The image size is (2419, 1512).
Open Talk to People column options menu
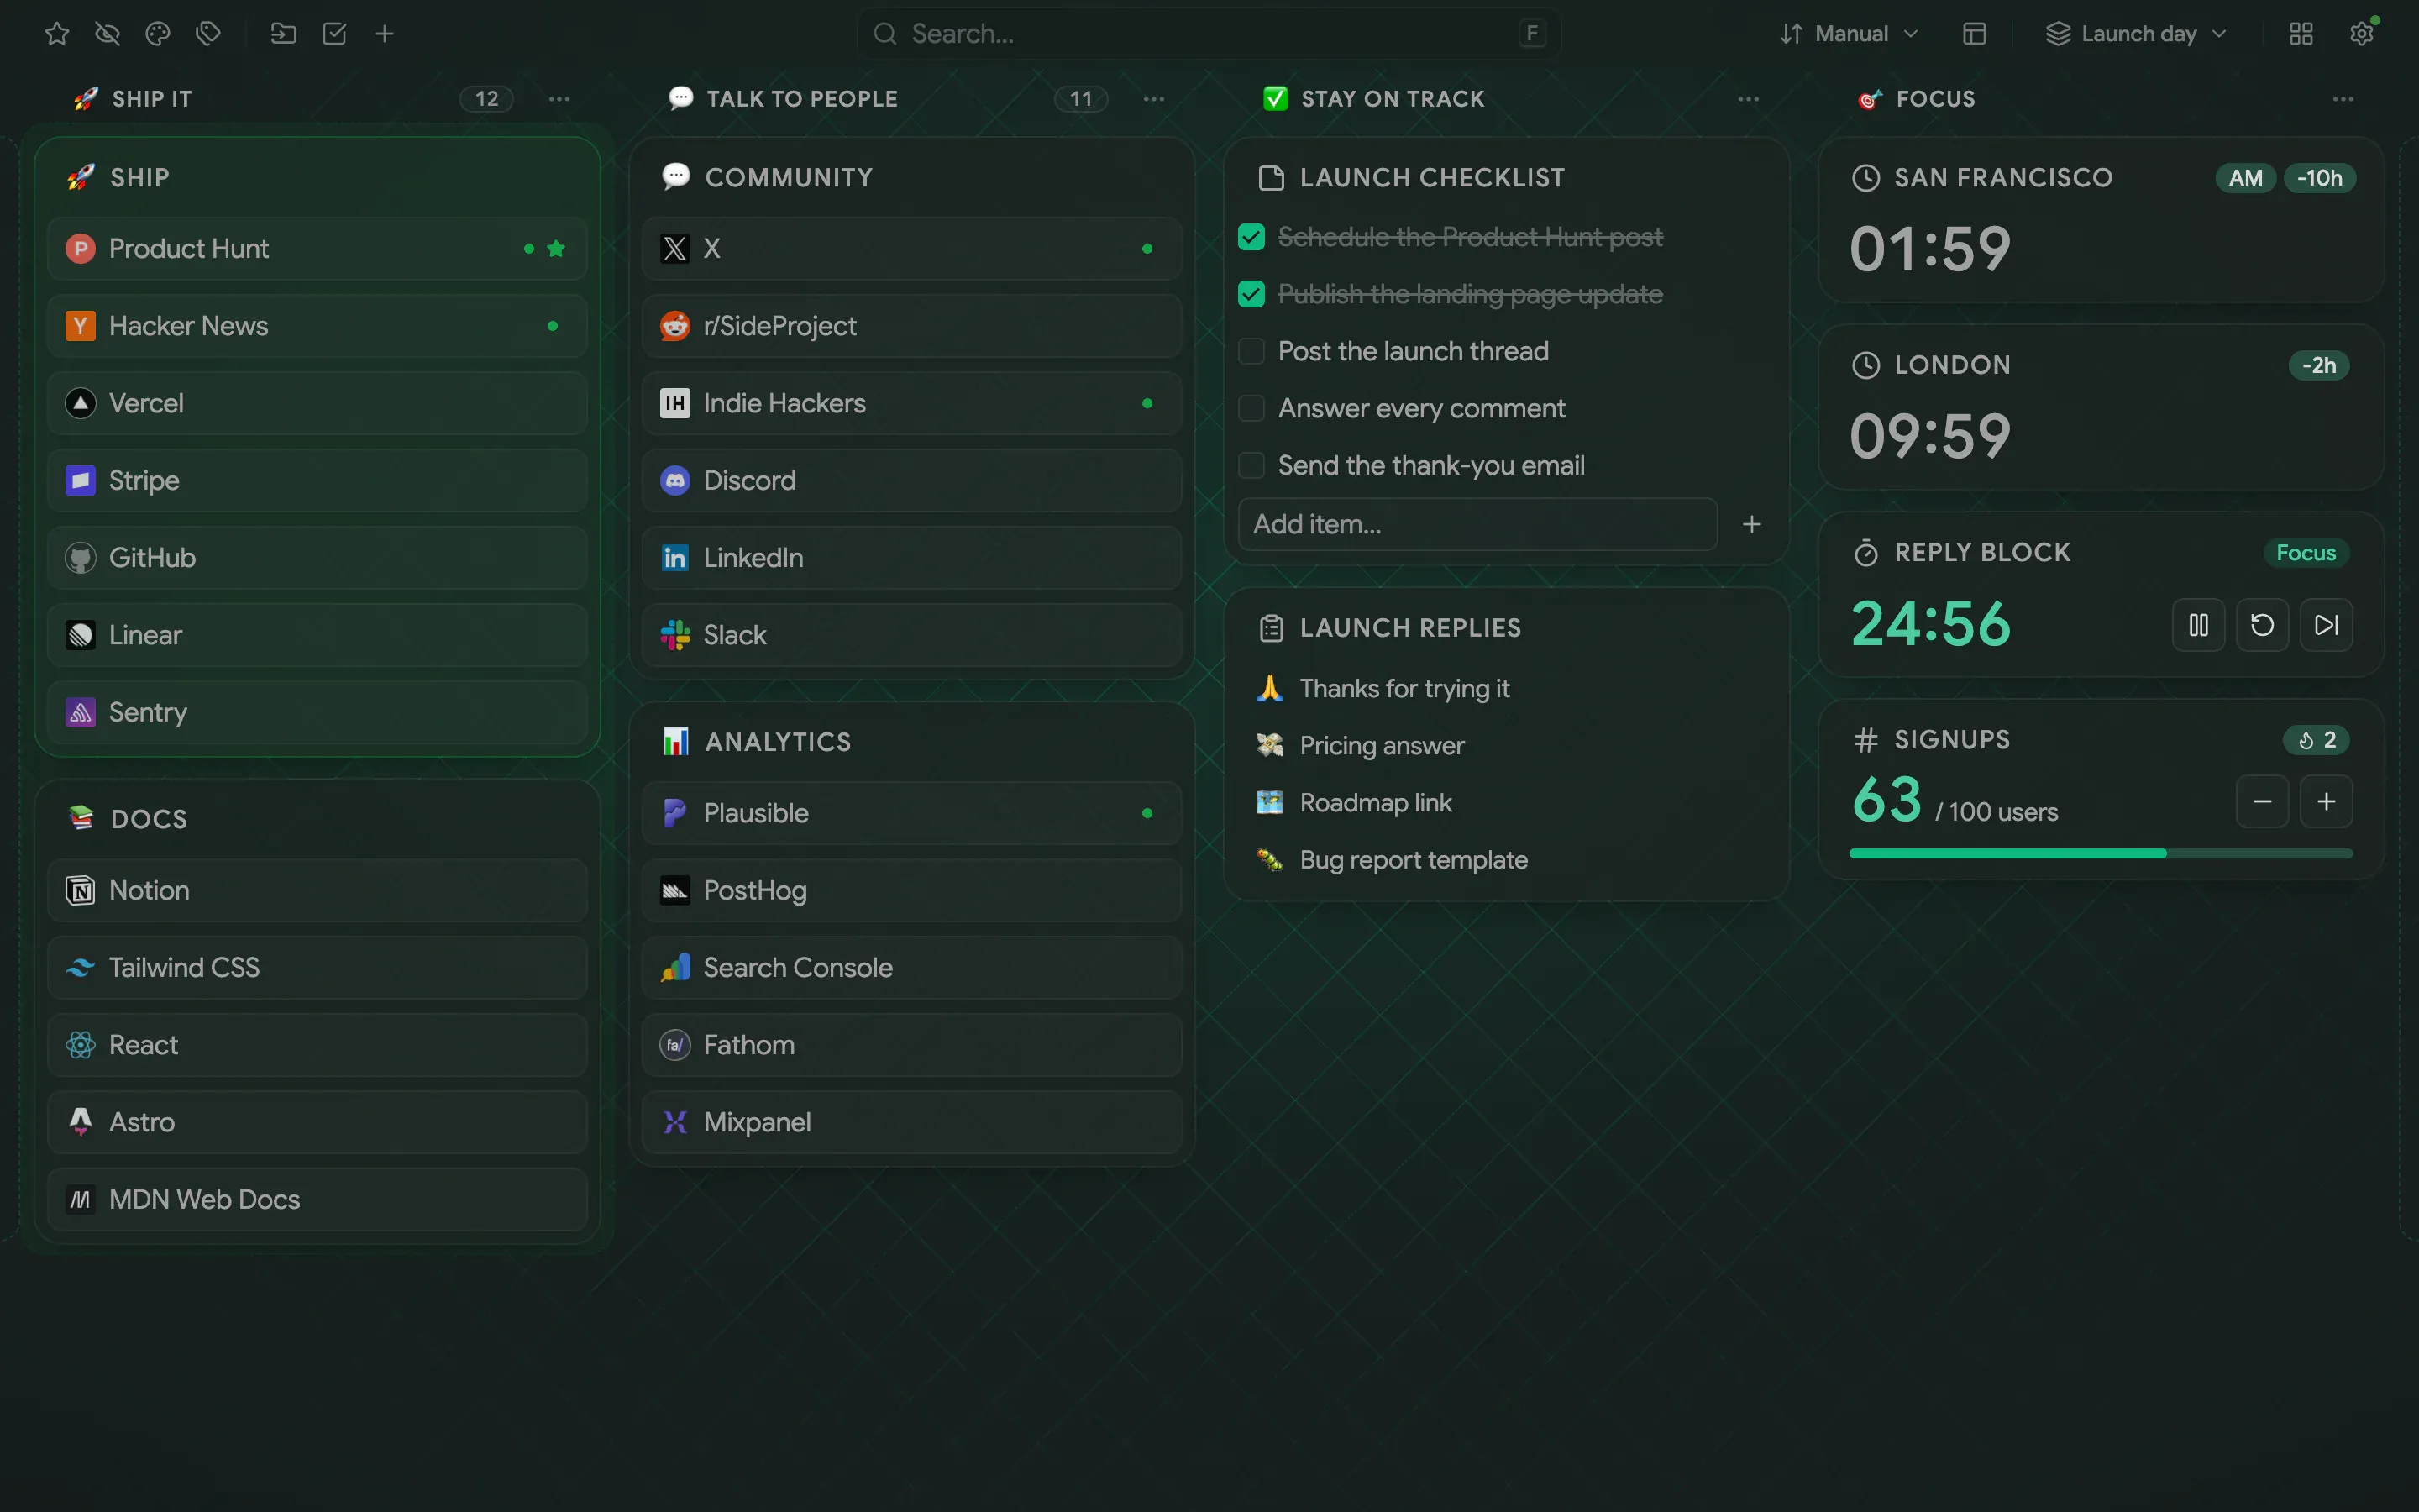[x=1153, y=99]
